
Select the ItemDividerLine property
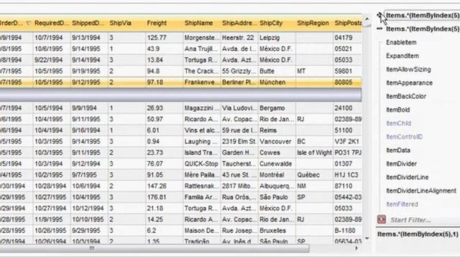point(408,177)
